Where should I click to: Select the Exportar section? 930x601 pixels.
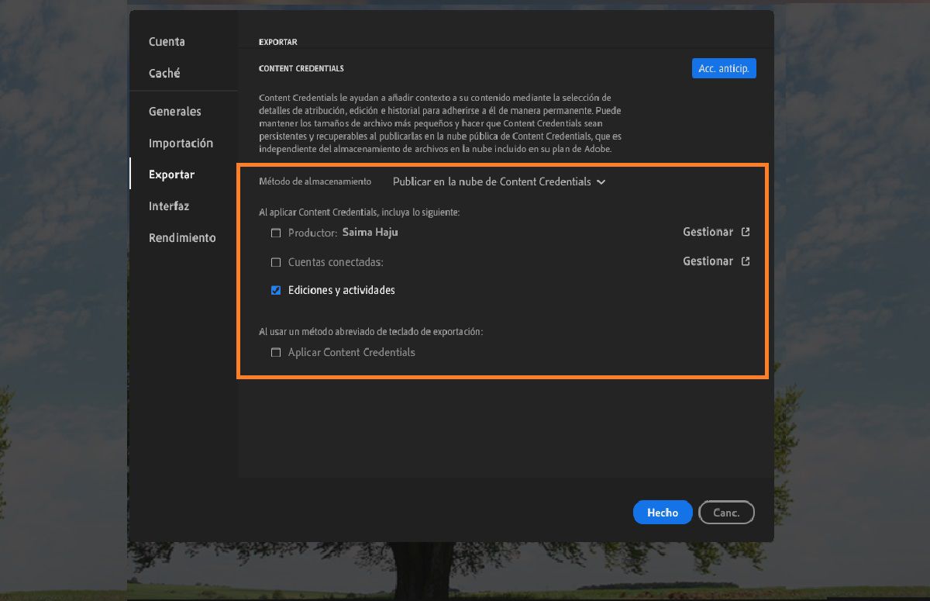pos(171,174)
